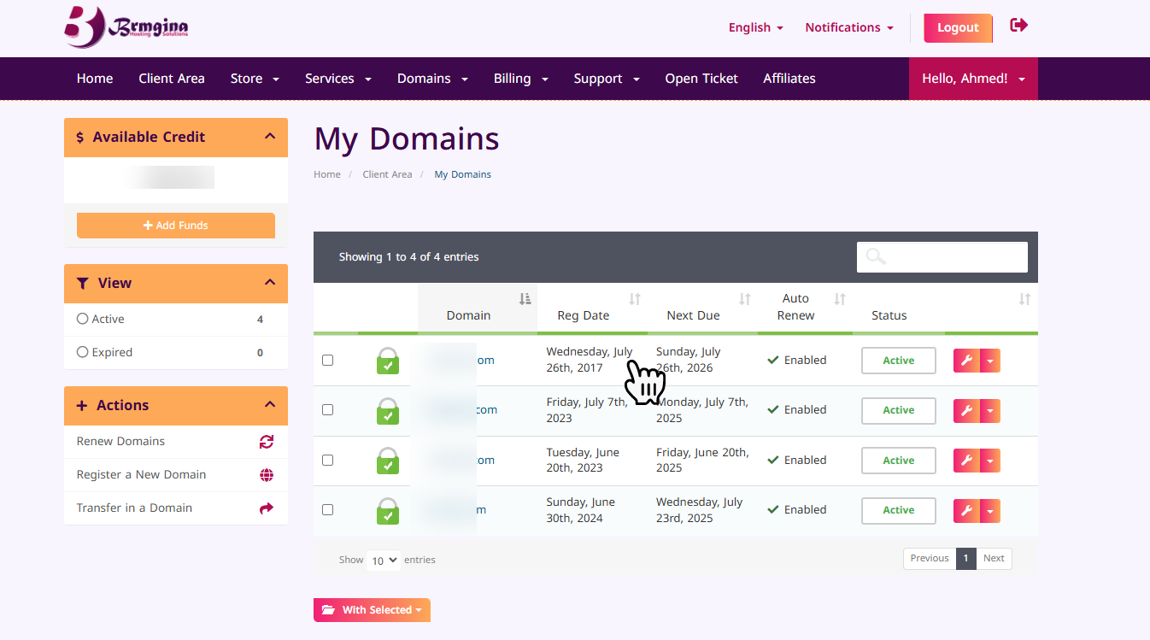Click the Transfer in a Domain link
Screen dimensions: 1150x640
pyautogui.click(x=134, y=508)
